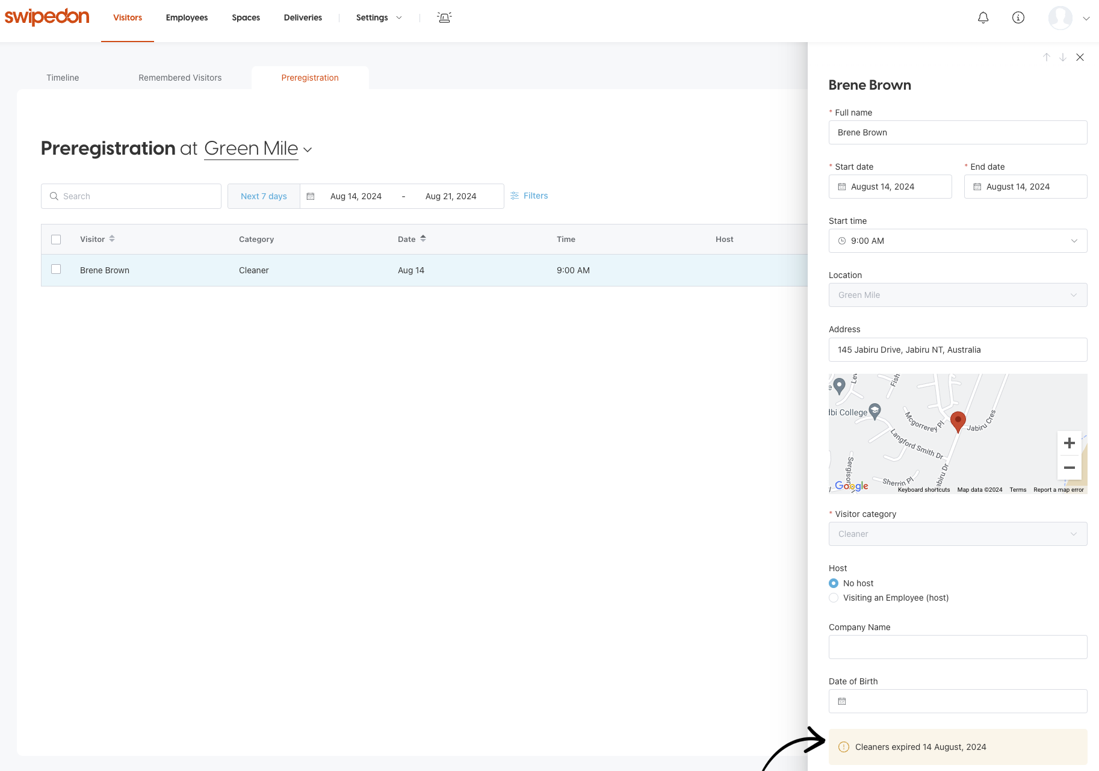Open the info help icon
This screenshot has width=1099, height=771.
point(1018,17)
